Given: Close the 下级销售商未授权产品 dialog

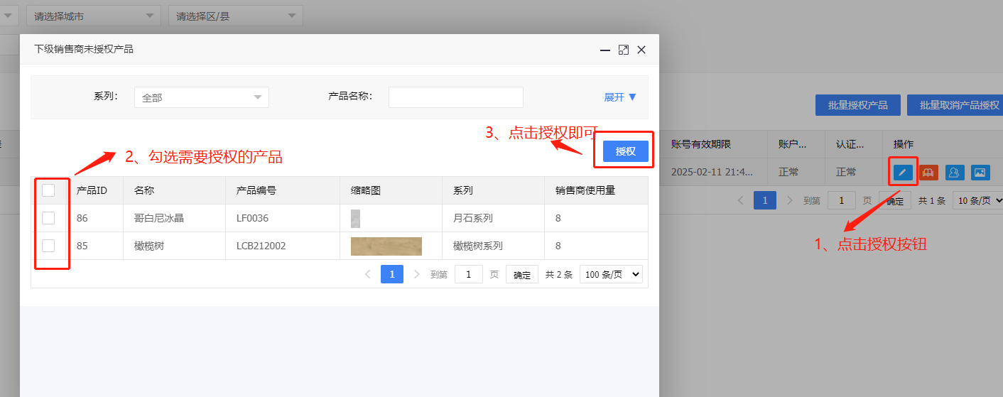Looking at the screenshot, I should click(x=641, y=50).
